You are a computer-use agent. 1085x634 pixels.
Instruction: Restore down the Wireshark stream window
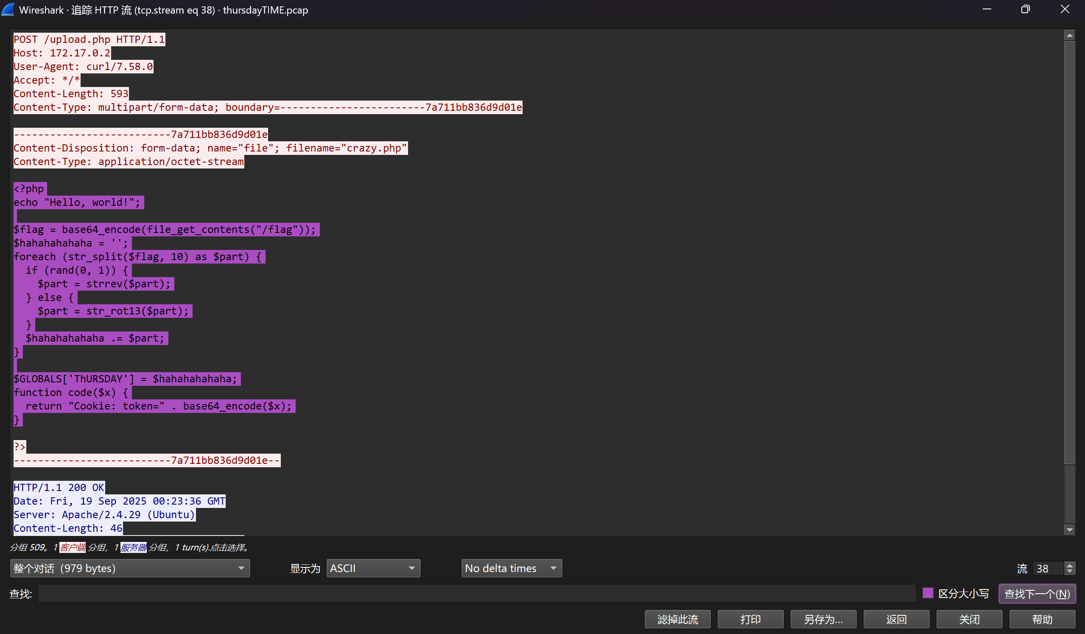(1026, 9)
